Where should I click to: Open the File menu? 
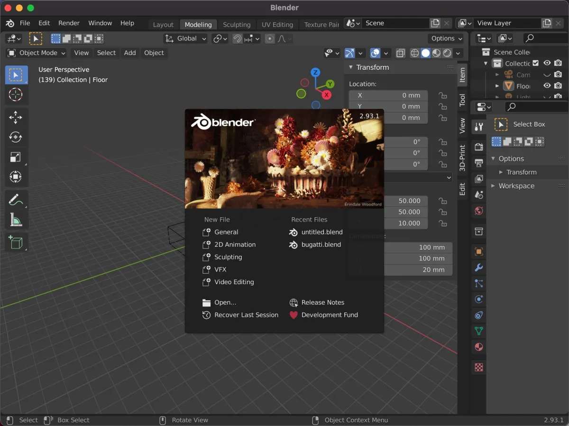pos(25,23)
